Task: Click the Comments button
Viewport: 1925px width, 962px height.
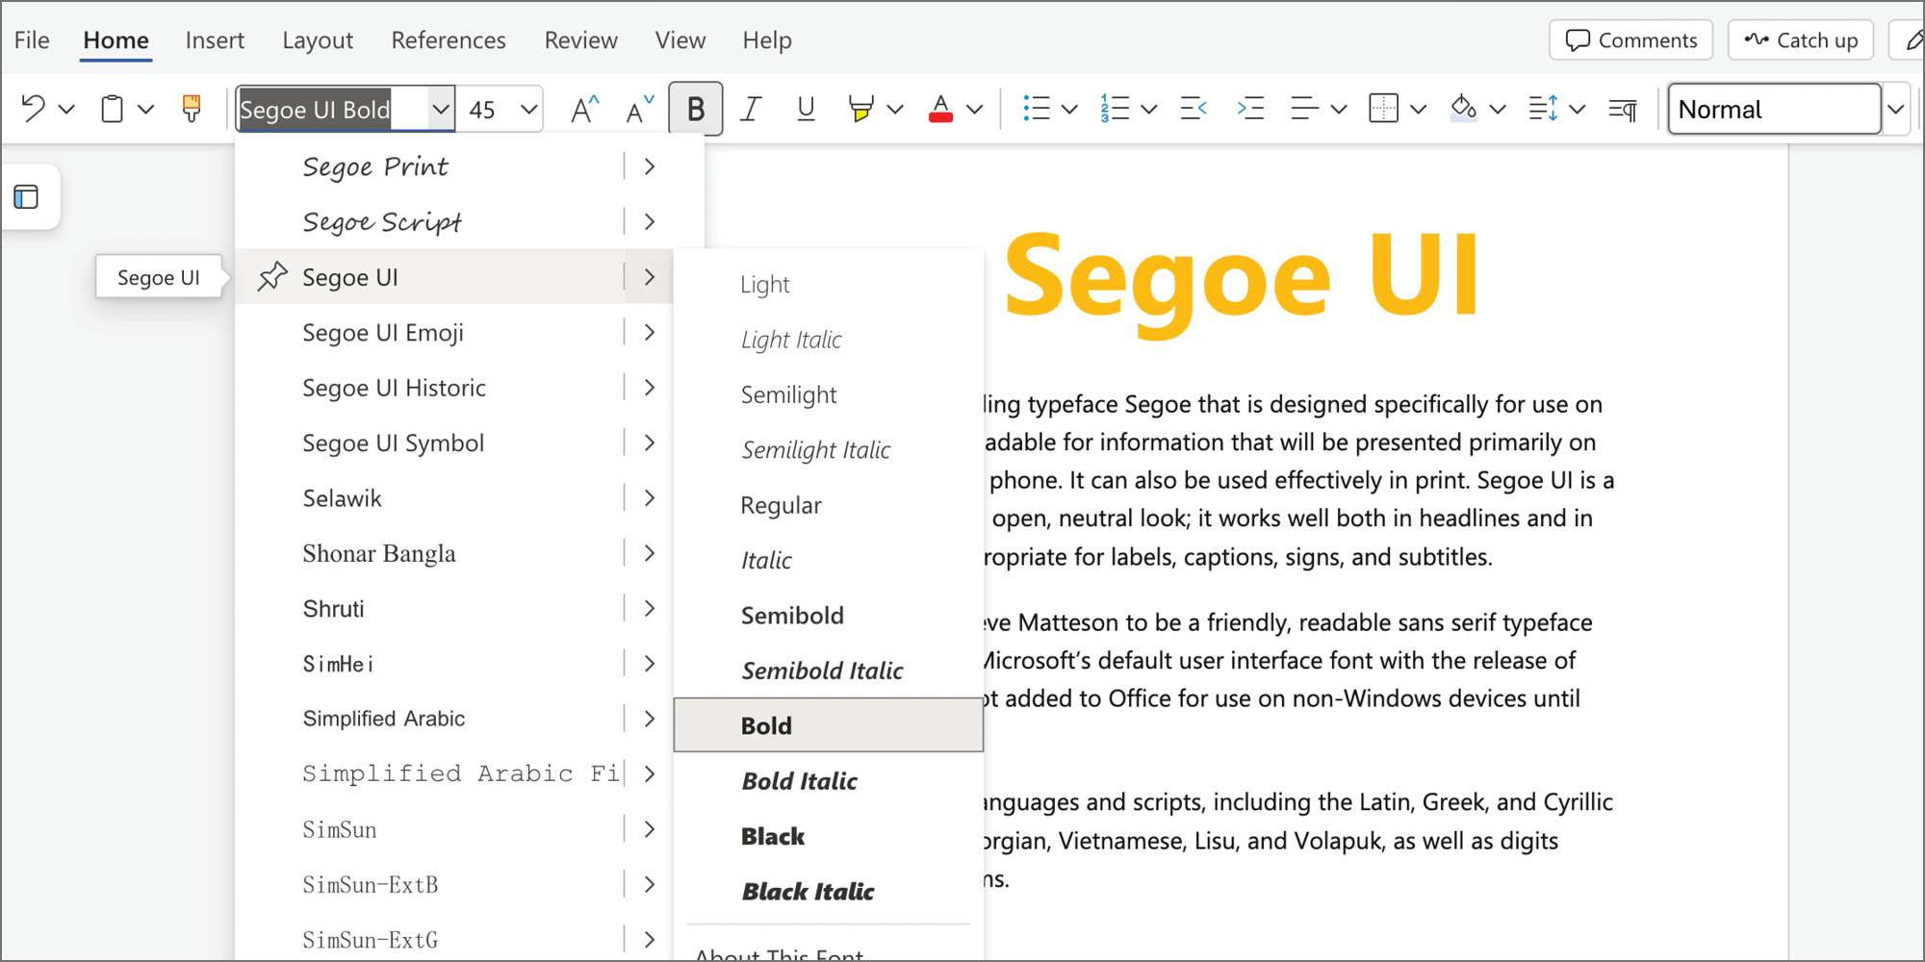Action: 1630,39
